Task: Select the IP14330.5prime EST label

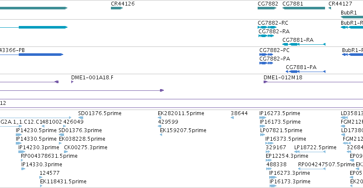Action: tap(36, 139)
